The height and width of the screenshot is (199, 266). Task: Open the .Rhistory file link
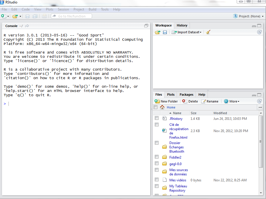(x=176, y=118)
